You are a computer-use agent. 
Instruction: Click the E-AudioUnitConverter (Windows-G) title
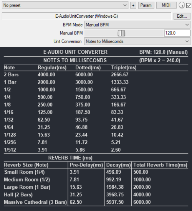coord(87,16)
